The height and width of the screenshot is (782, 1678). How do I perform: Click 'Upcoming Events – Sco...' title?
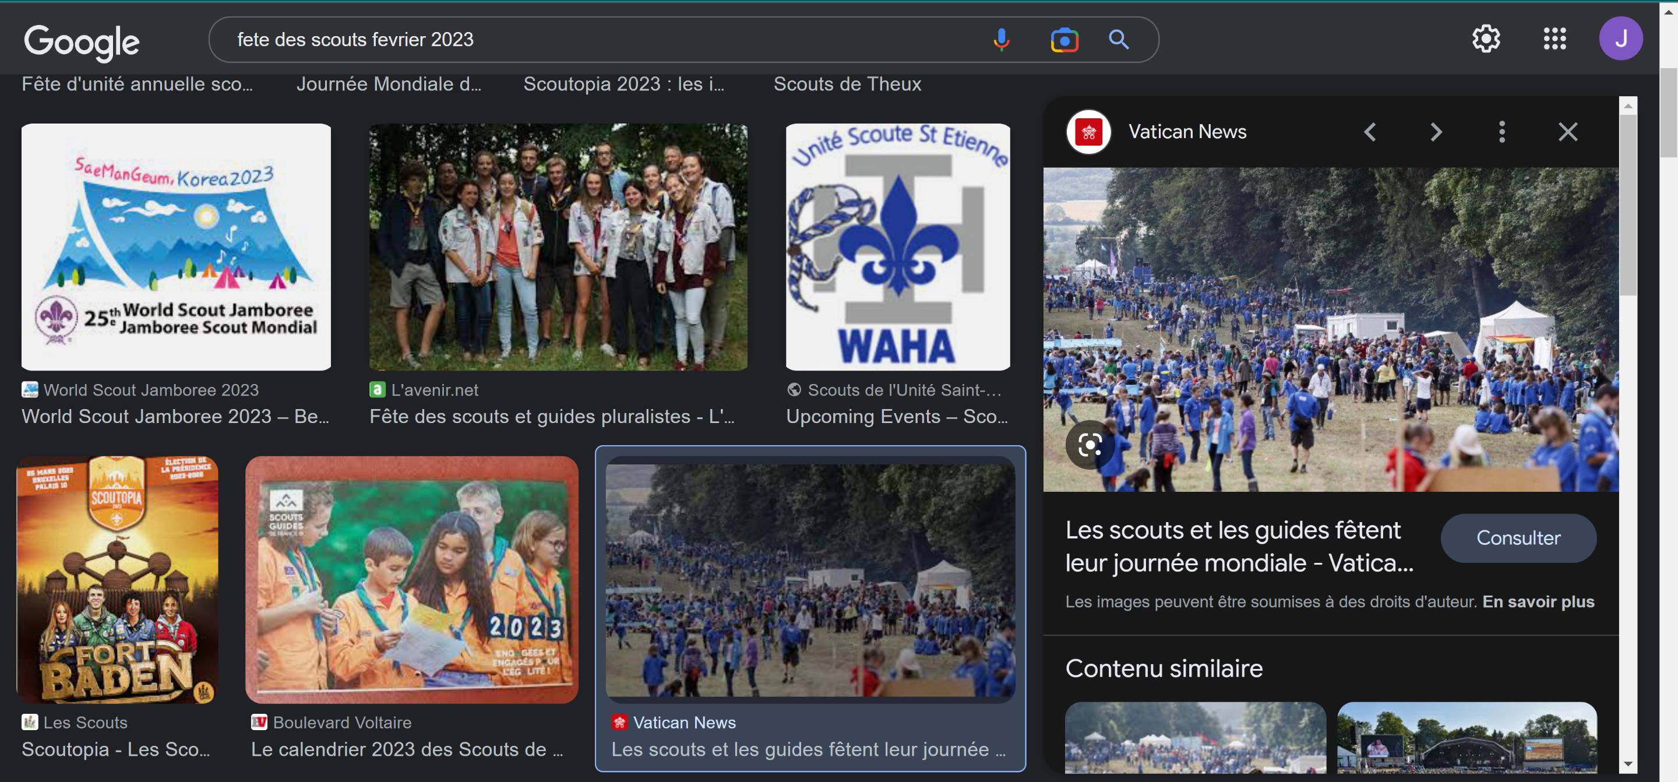click(x=897, y=417)
